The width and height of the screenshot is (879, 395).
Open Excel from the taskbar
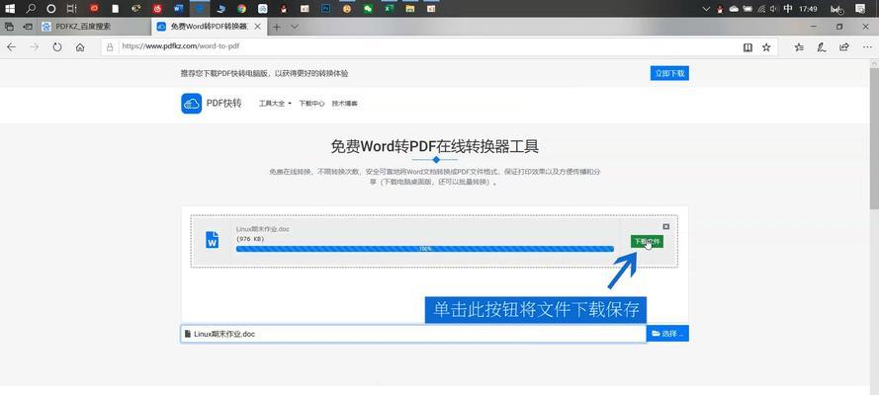389,8
